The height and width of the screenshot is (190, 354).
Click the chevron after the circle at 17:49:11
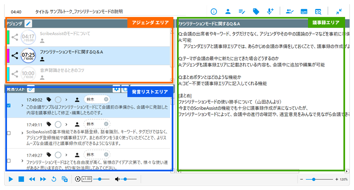pyautogui.click(x=66, y=124)
